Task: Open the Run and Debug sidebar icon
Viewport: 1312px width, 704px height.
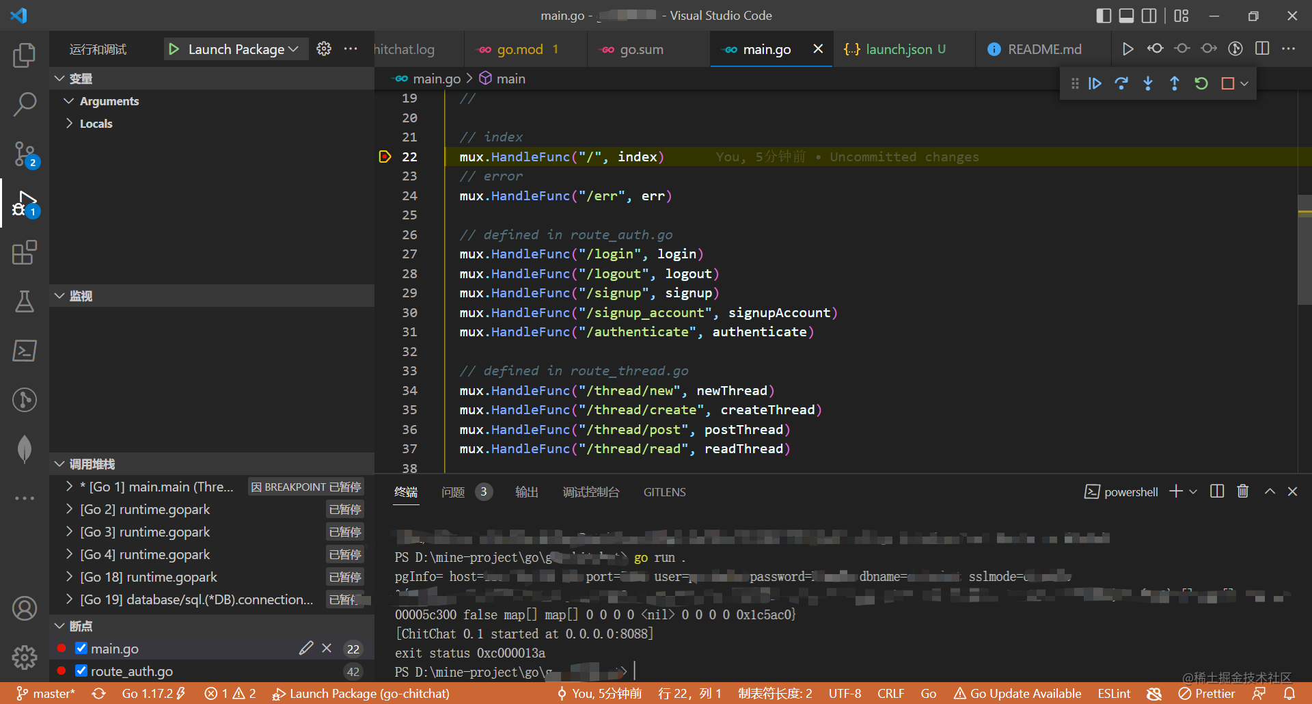Action: [25, 202]
